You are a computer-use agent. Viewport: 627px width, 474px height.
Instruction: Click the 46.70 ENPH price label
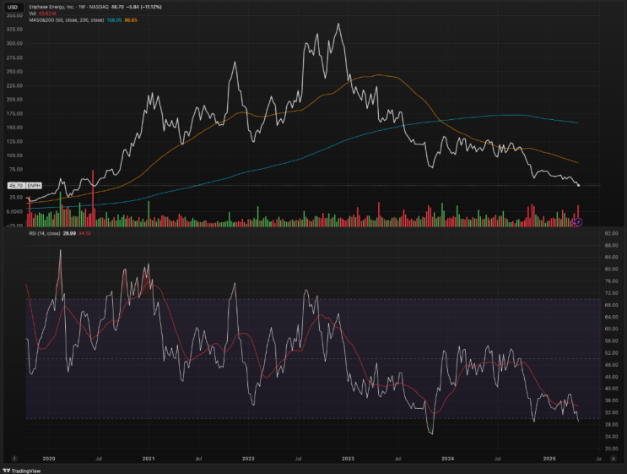(x=24, y=185)
